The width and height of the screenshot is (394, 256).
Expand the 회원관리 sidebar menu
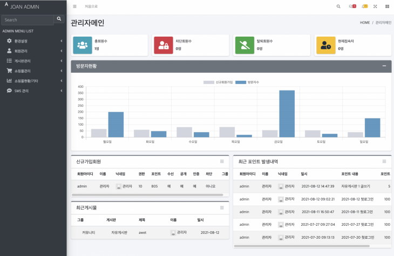tap(32, 51)
